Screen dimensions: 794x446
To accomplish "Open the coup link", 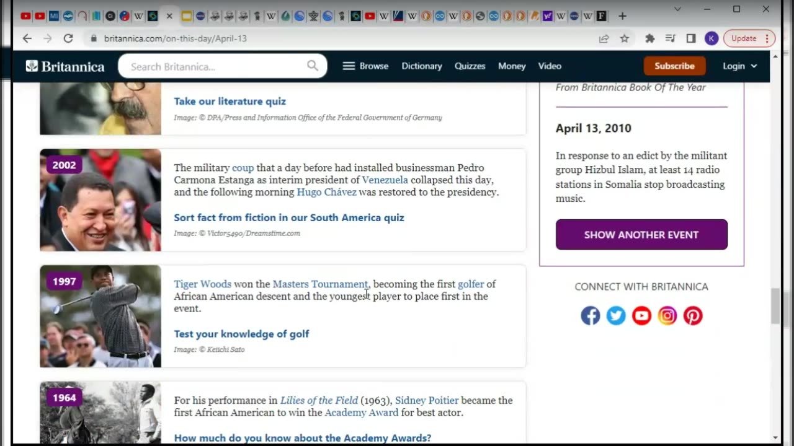I will [243, 168].
